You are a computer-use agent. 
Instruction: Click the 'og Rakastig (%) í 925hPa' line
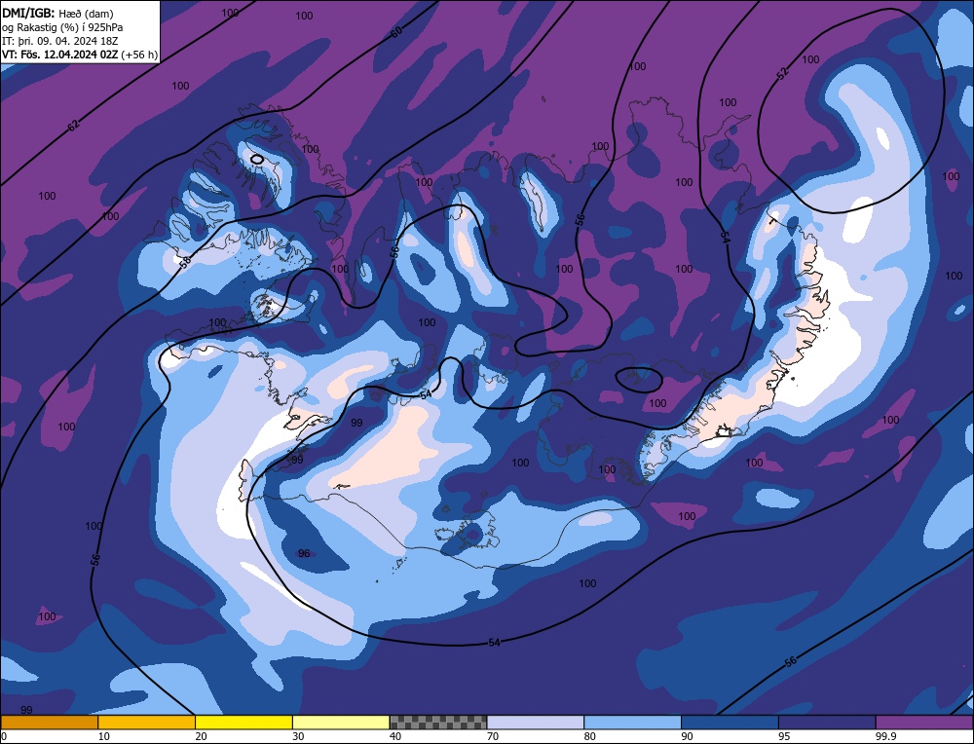pyautogui.click(x=62, y=27)
